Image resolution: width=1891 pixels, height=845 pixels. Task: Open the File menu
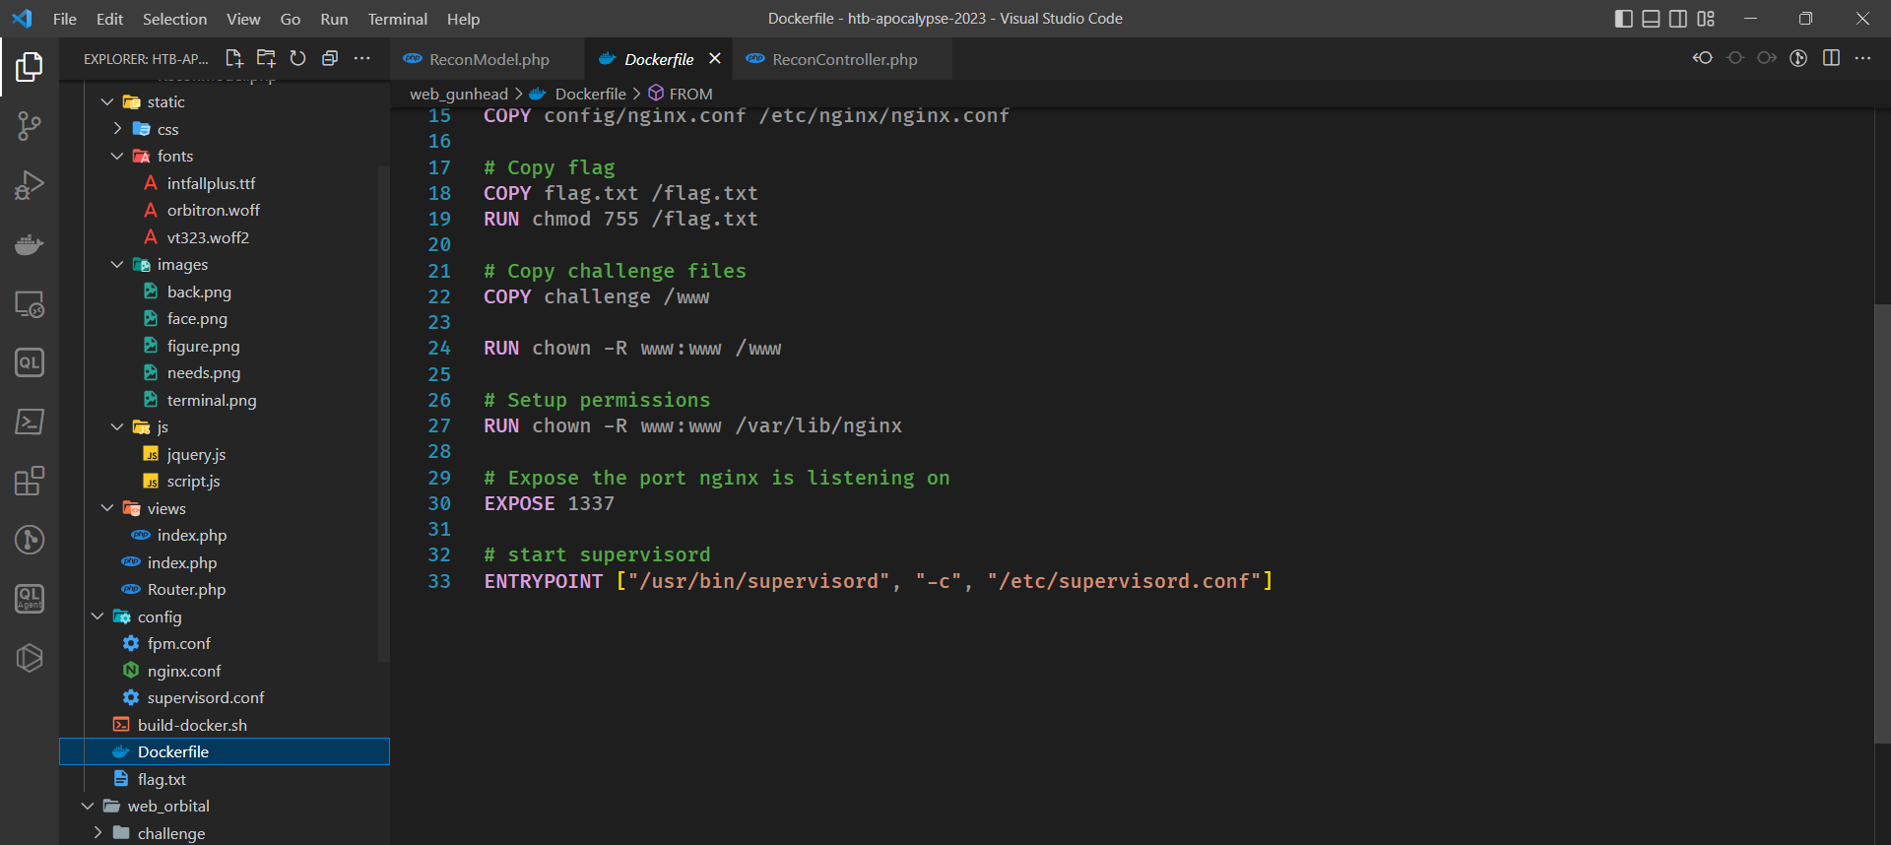pos(64,19)
